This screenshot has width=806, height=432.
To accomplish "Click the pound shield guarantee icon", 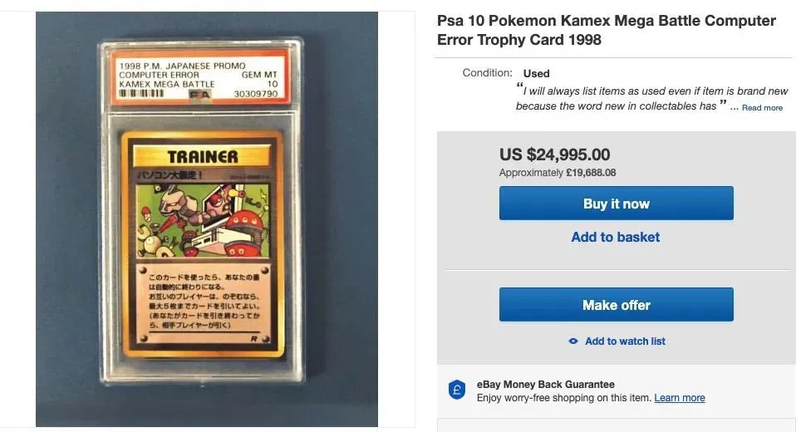I will pos(456,390).
